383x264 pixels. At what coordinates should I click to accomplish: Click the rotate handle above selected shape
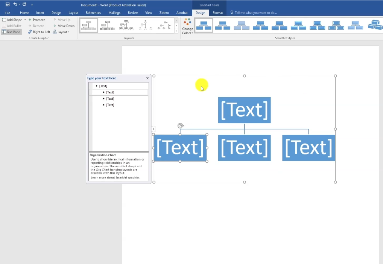181,126
